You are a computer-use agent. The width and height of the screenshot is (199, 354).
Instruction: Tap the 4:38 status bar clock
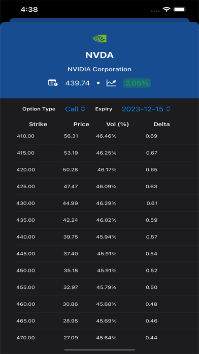(x=29, y=10)
